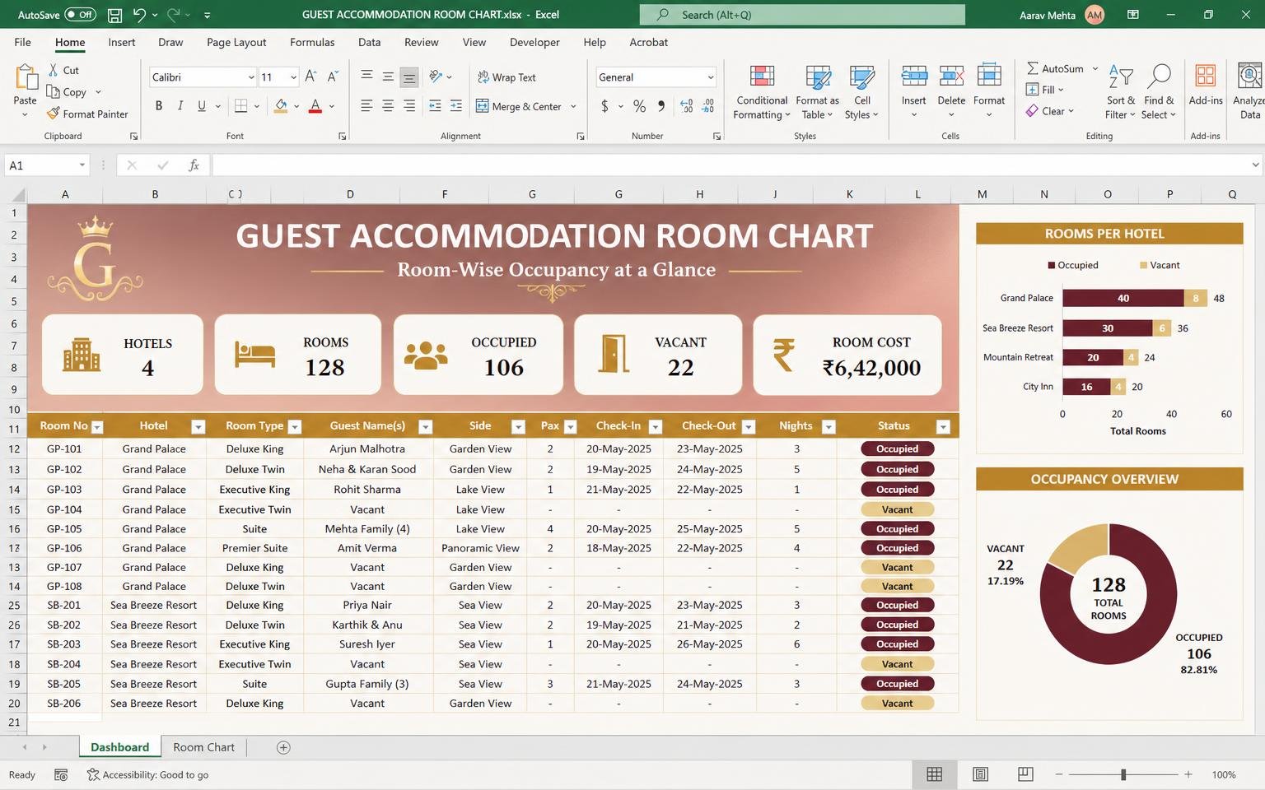1265x790 pixels.
Task: Click the AutoSum button
Action: (1055, 68)
